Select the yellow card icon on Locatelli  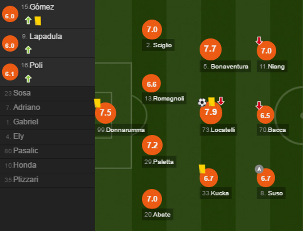point(211,101)
